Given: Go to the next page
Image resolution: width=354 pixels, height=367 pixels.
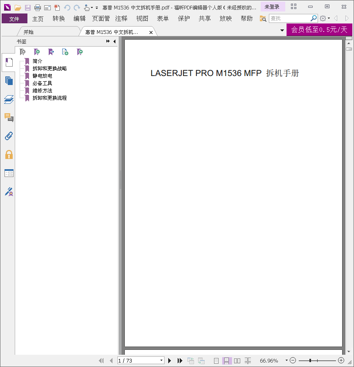Looking at the screenshot, I should [169, 360].
